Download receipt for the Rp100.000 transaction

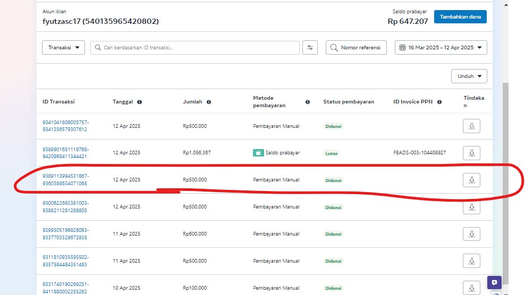[471, 287]
